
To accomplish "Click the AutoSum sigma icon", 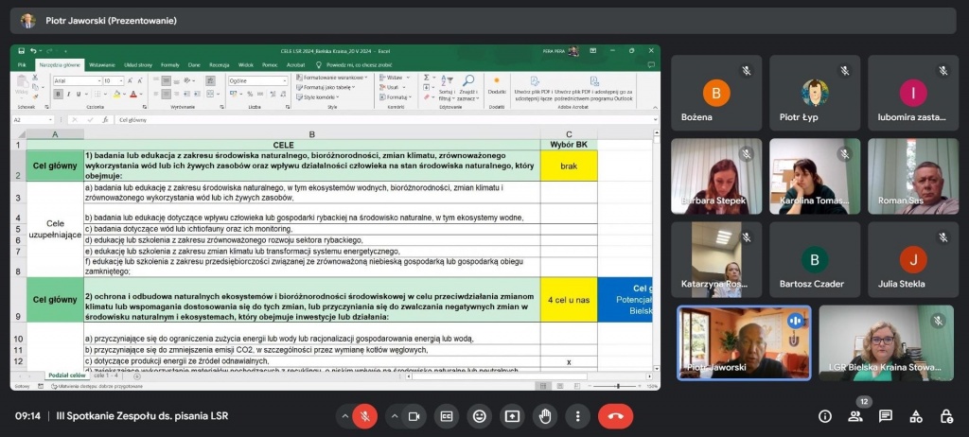I will click(x=427, y=78).
